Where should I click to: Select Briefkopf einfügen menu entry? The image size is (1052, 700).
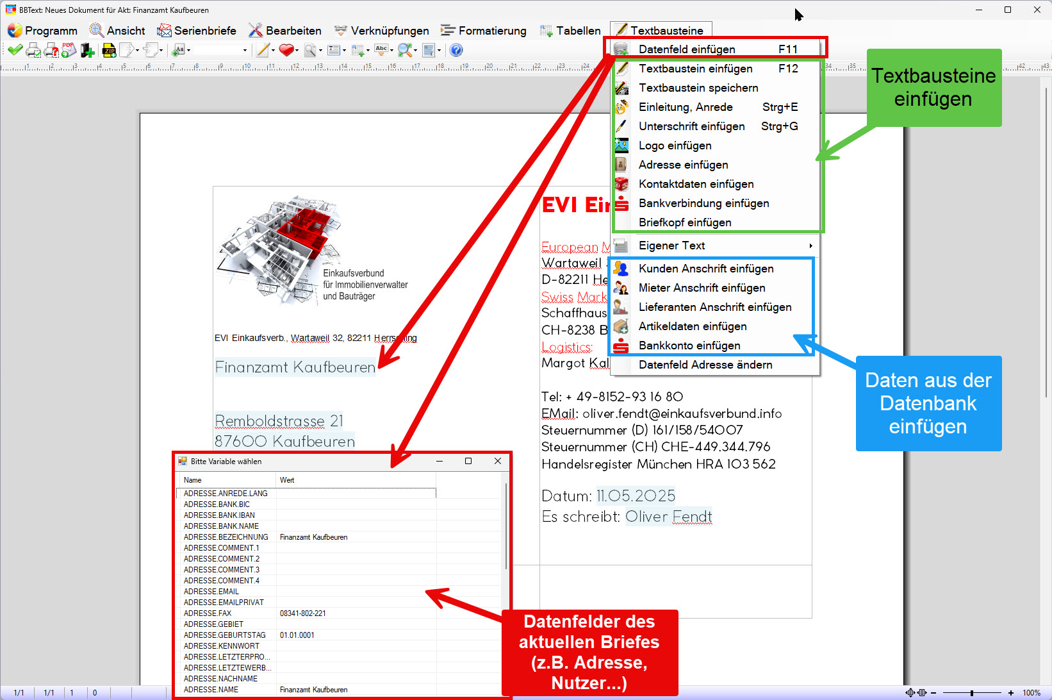[716, 222]
